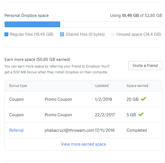
Task: Click the Bonus type column header
Action: [18, 86]
